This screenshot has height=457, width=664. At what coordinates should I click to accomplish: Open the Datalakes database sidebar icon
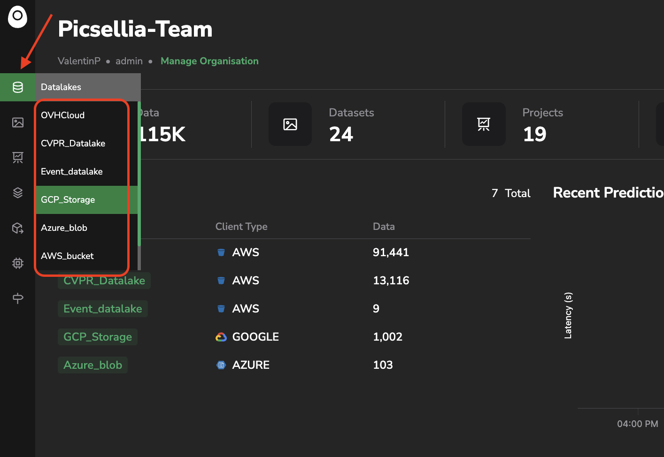pyautogui.click(x=18, y=87)
